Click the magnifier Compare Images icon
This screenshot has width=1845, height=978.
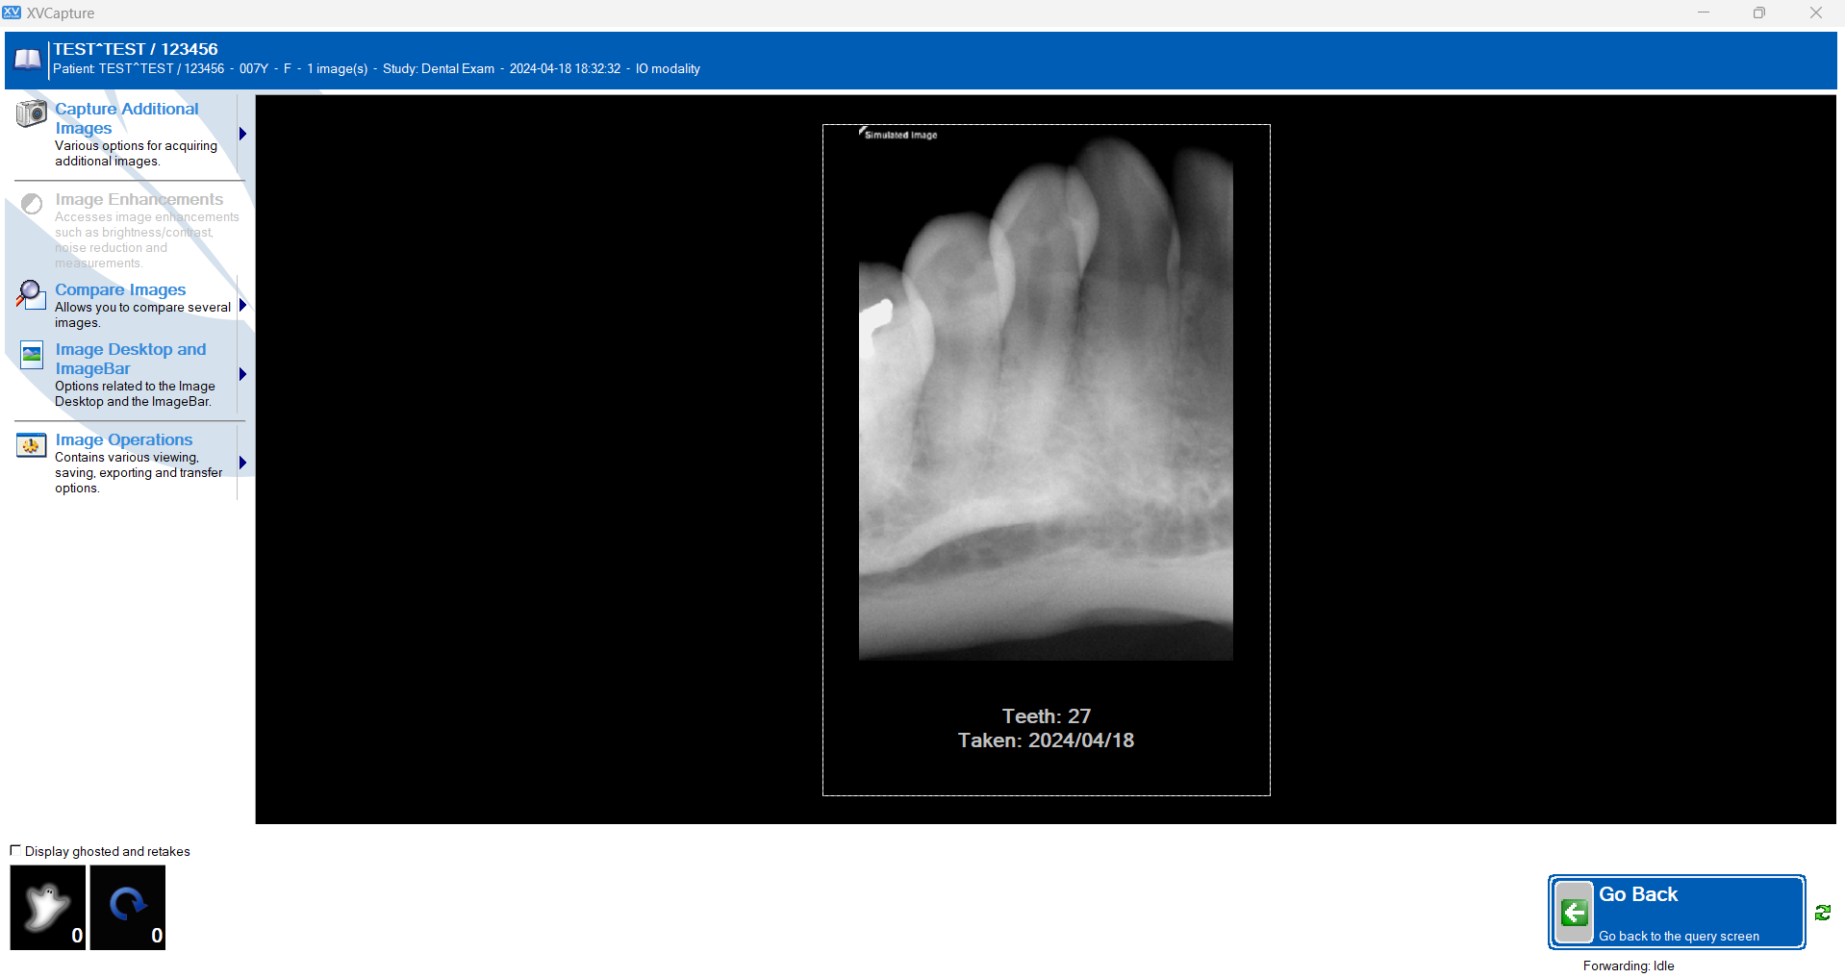[31, 294]
